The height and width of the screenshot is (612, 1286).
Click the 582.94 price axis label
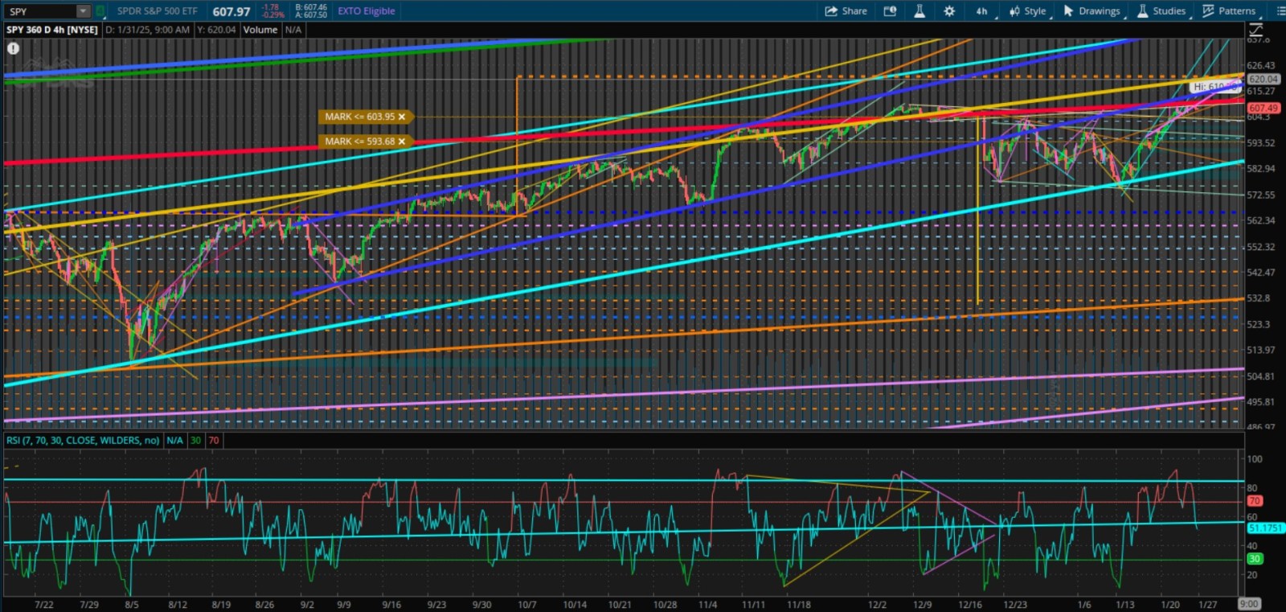point(1260,169)
